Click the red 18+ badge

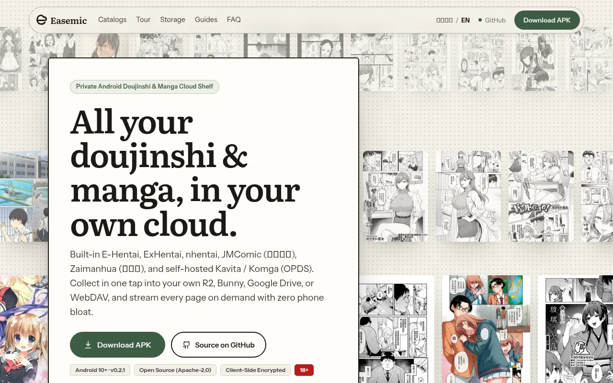pyautogui.click(x=304, y=370)
